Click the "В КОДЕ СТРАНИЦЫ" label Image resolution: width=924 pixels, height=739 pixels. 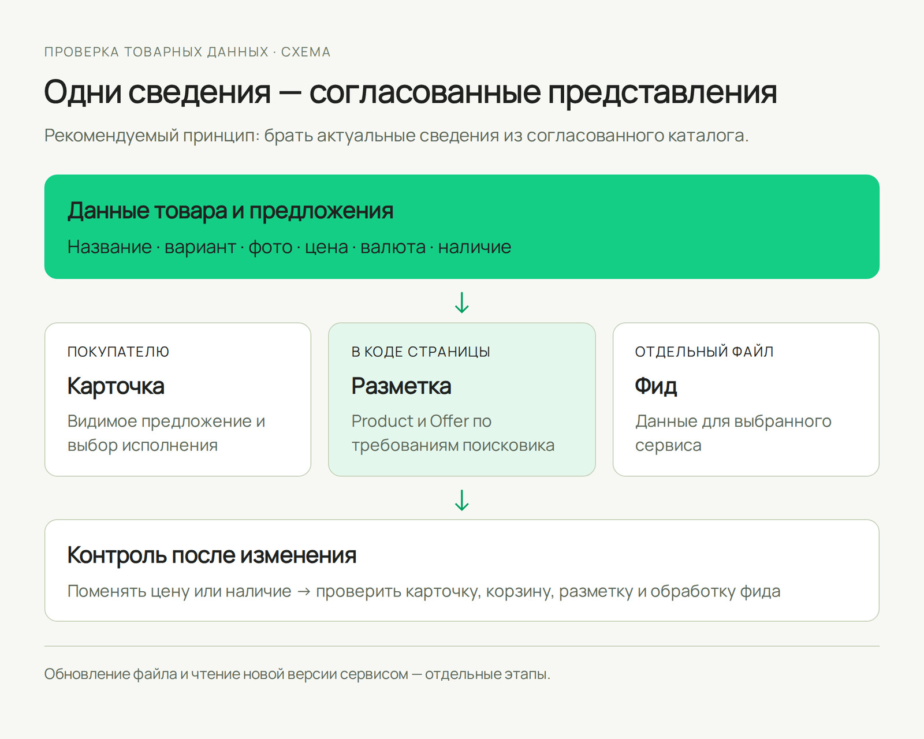pyautogui.click(x=420, y=352)
